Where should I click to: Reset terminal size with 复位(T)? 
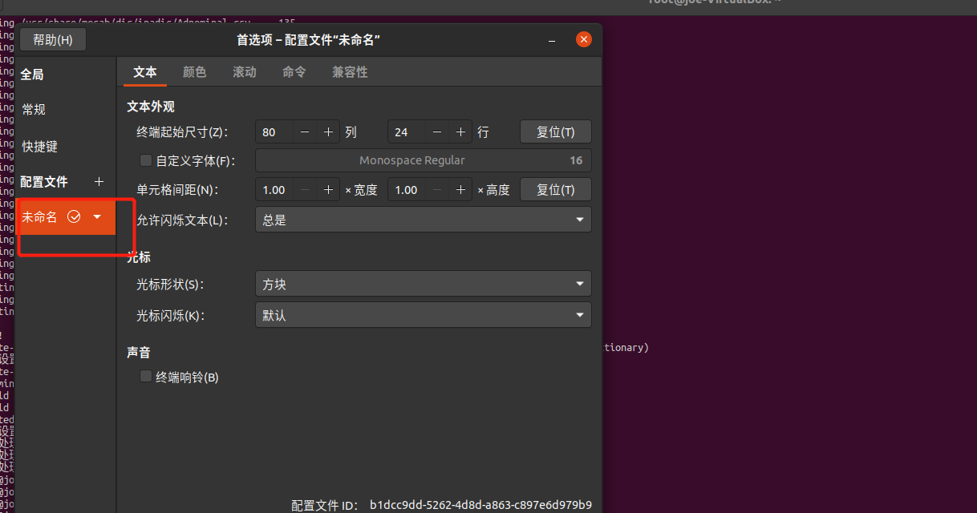tap(556, 132)
